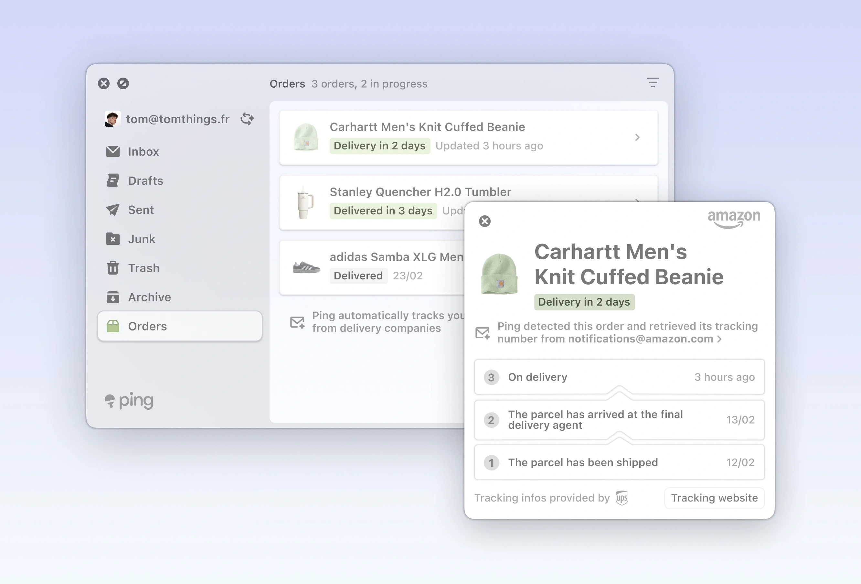The width and height of the screenshot is (861, 584).
Task: Open the Tracking website button
Action: (714, 498)
